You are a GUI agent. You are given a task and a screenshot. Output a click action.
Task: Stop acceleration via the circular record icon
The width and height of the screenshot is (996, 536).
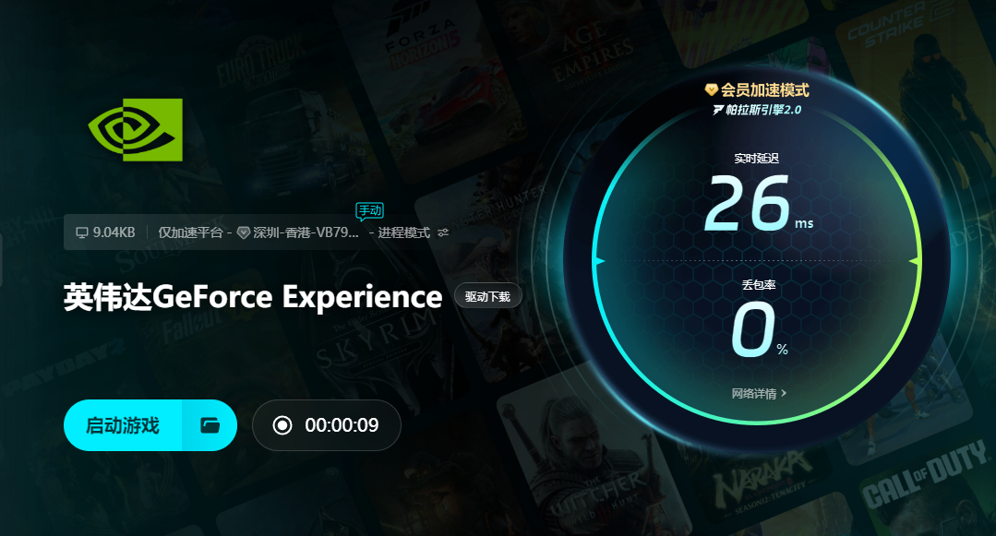pyautogui.click(x=282, y=425)
